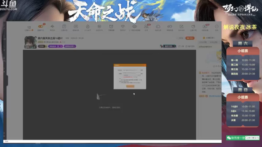Open the sound waveform icon in toolbar
This screenshot has height=147, width=262.
52,26
